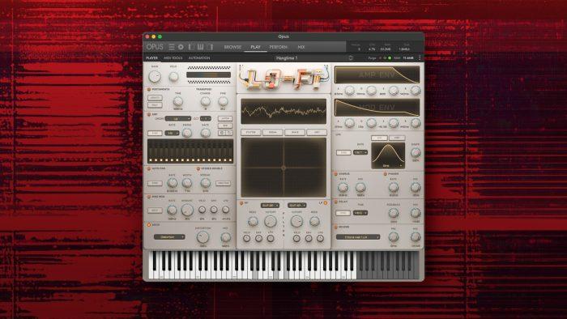Open the HP filter type dropdown

(270, 205)
